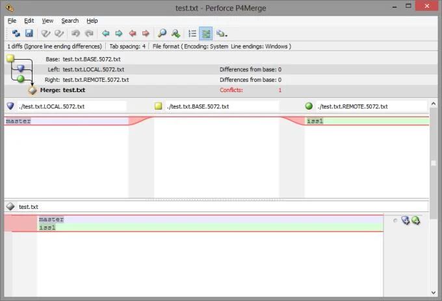
Task: Open Find with the magnifier icon
Action: click(x=162, y=34)
